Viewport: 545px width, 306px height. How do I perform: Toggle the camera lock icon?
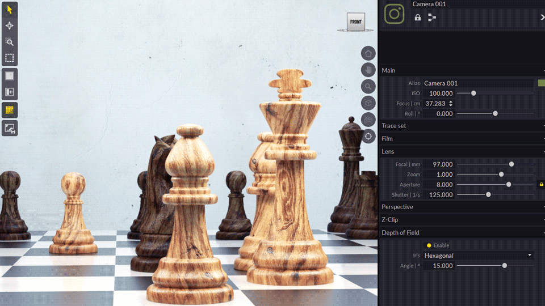pyautogui.click(x=418, y=18)
